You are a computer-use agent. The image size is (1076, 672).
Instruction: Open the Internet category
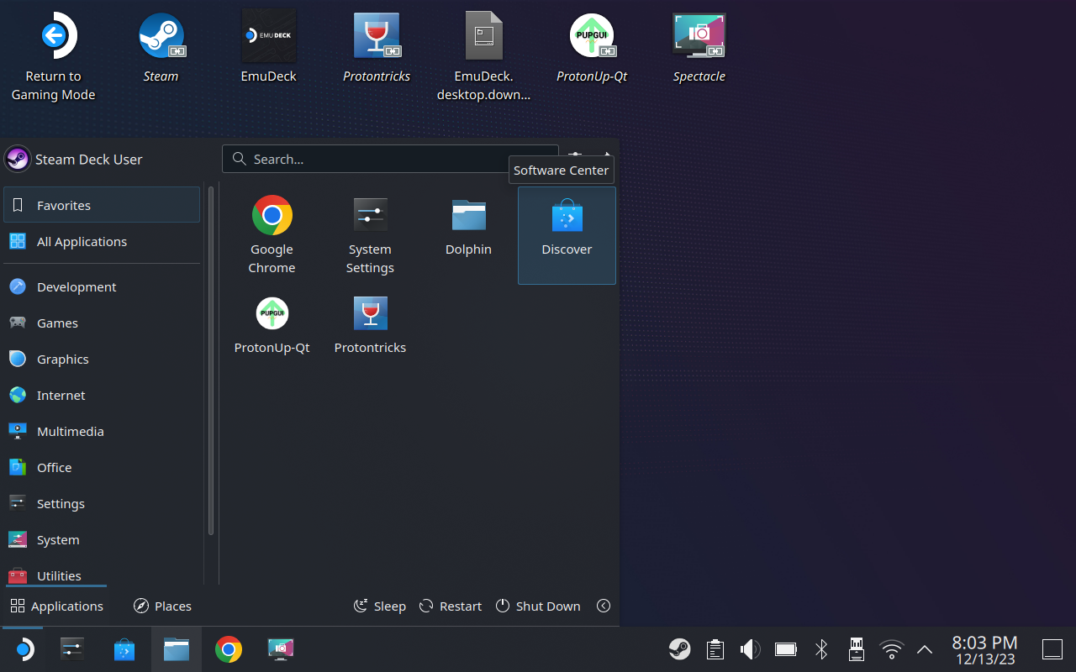point(102,395)
